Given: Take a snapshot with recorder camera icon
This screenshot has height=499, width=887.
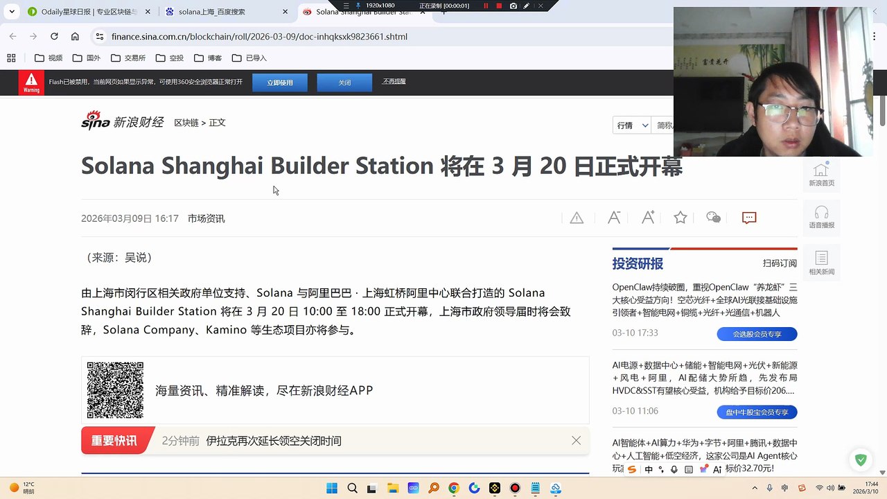Looking at the screenshot, I should [513, 6].
